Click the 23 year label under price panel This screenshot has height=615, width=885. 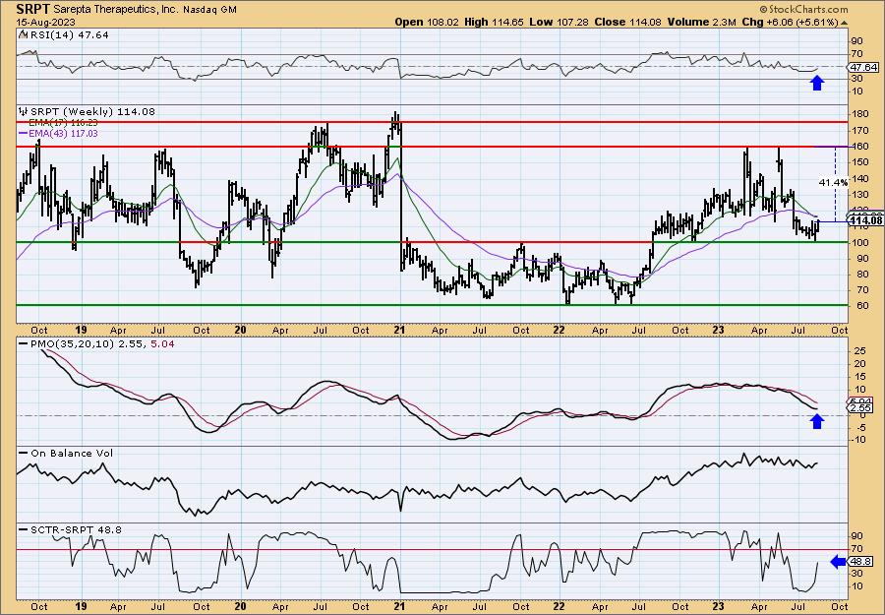[718, 331]
